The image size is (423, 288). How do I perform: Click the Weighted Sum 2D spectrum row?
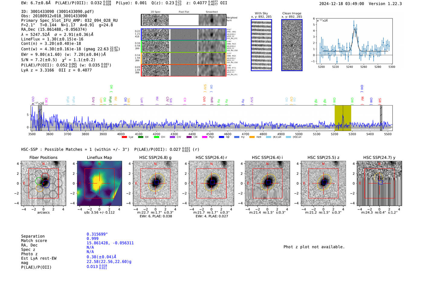tap(184, 20)
